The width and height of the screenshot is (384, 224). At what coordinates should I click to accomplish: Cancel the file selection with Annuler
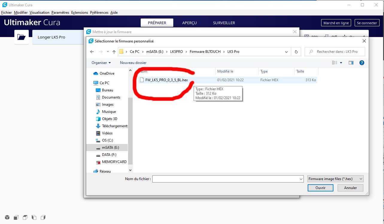click(350, 188)
